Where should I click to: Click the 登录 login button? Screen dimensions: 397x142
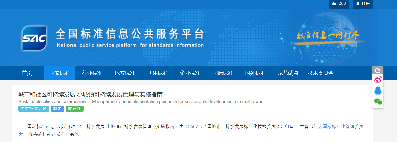pos(339,4)
